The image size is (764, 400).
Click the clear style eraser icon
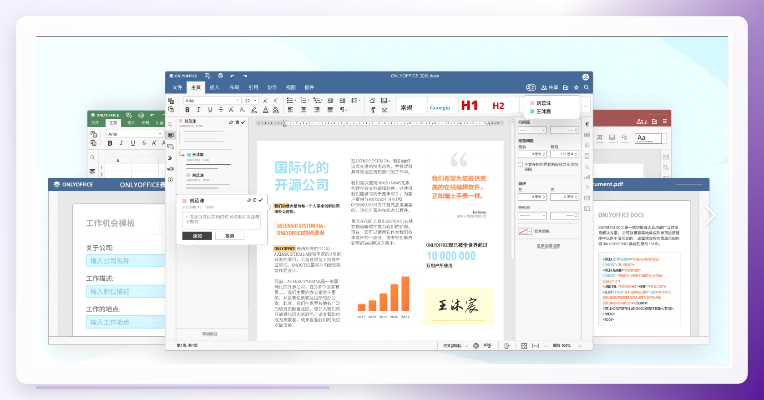(373, 101)
